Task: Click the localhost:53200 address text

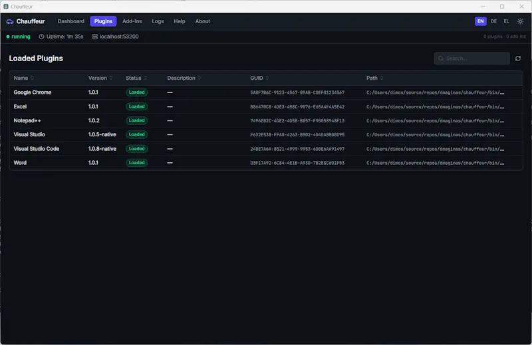Action: pyautogui.click(x=119, y=37)
